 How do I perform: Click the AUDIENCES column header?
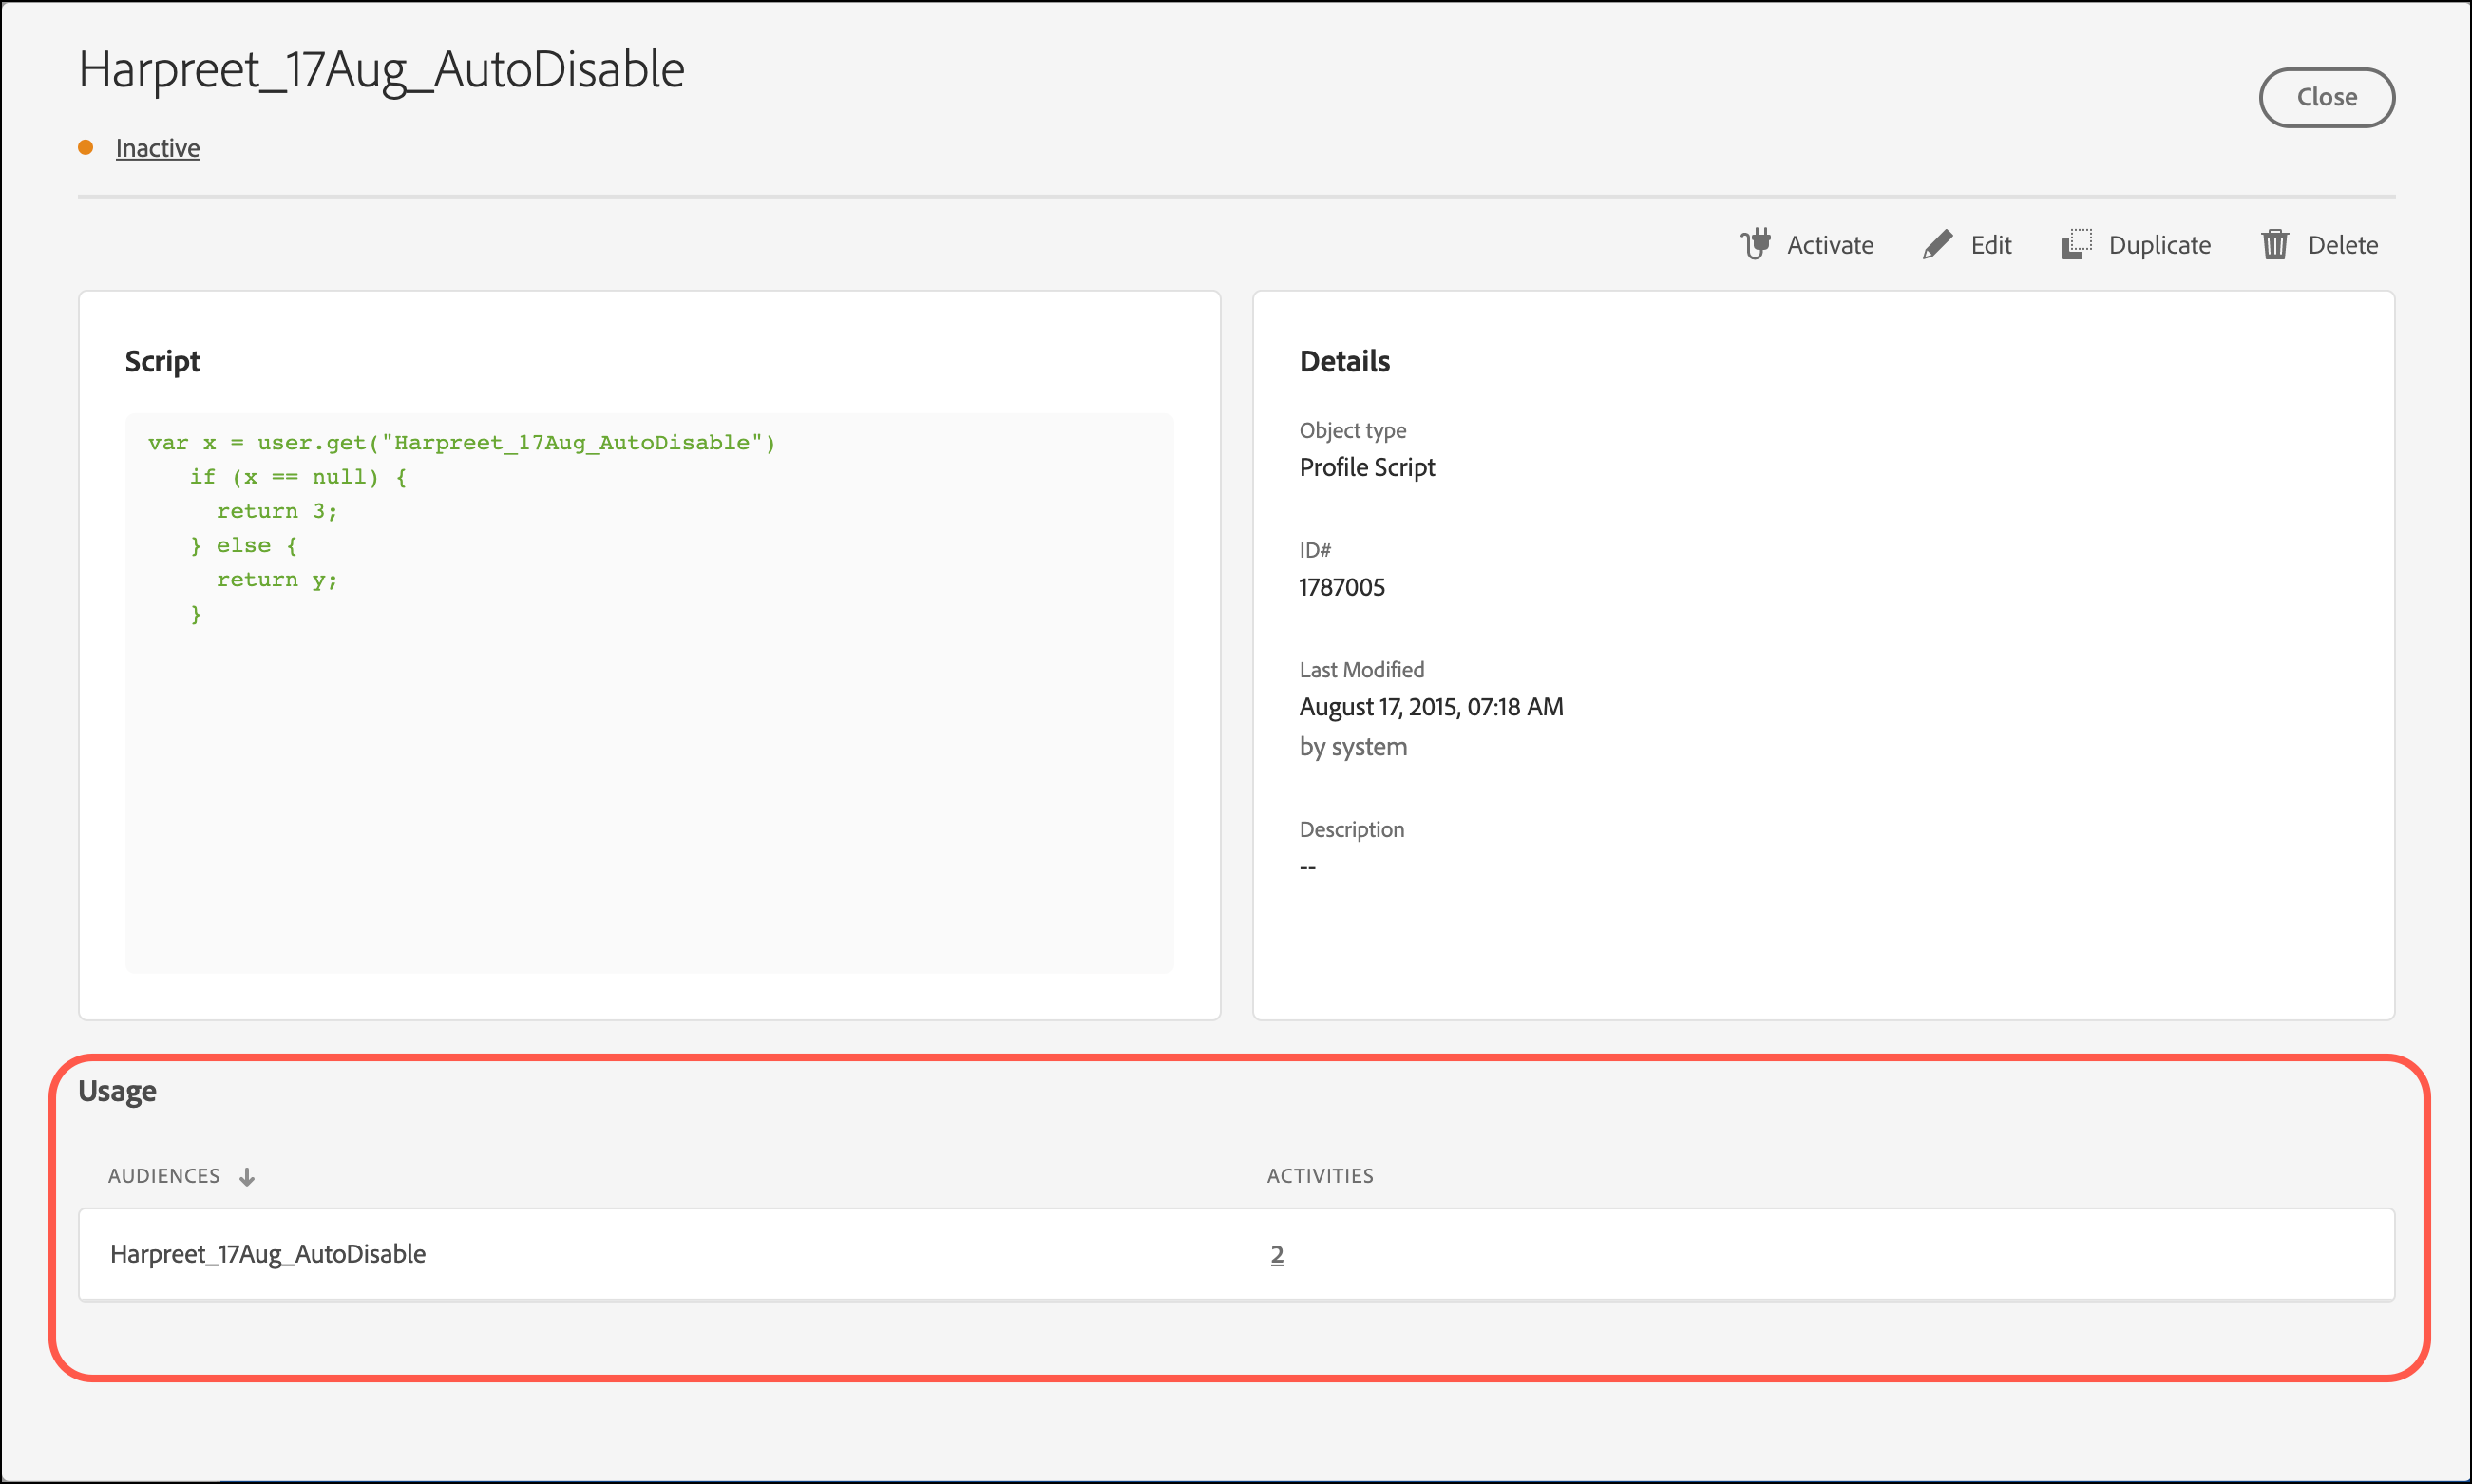(164, 1176)
